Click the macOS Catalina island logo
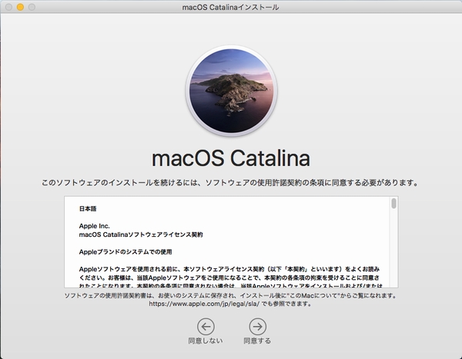 tap(231, 91)
